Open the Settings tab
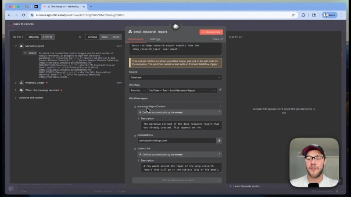This screenshot has width=351, height=197. [x=155, y=39]
